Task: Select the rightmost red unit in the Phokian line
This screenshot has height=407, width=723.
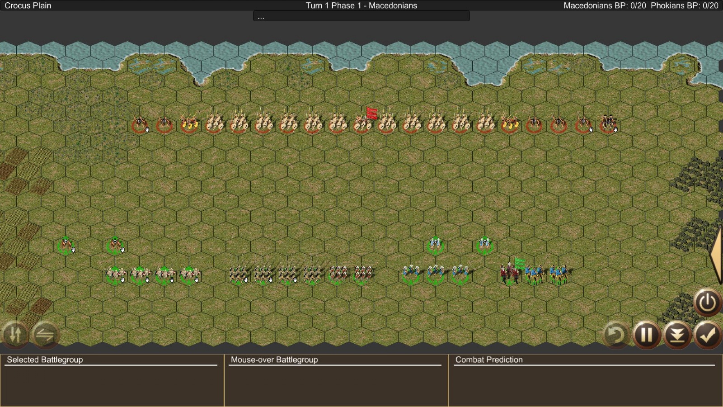Action: (x=608, y=123)
